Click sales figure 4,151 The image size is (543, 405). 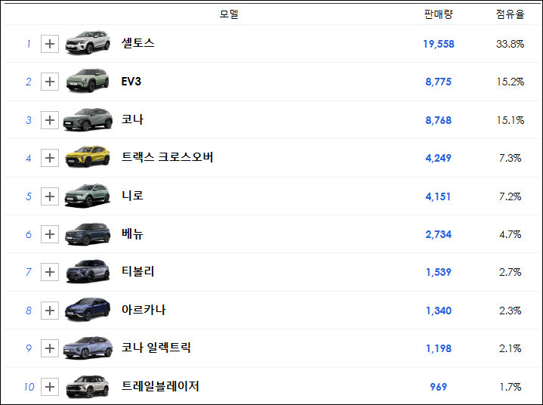[x=438, y=196]
